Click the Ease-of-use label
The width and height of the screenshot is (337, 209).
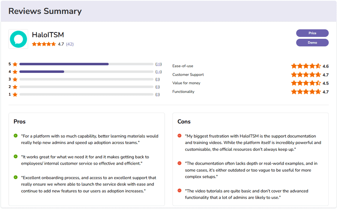pyautogui.click(x=183, y=66)
